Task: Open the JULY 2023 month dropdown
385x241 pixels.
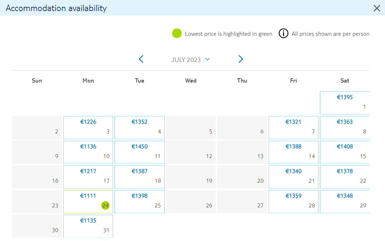Action: [x=191, y=60]
